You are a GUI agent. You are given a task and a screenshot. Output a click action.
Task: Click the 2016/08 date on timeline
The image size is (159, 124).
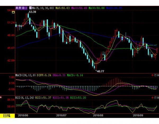tap(98, 115)
